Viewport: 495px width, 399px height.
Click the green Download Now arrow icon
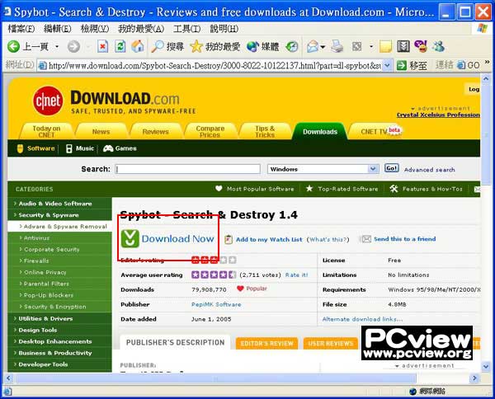tap(130, 239)
